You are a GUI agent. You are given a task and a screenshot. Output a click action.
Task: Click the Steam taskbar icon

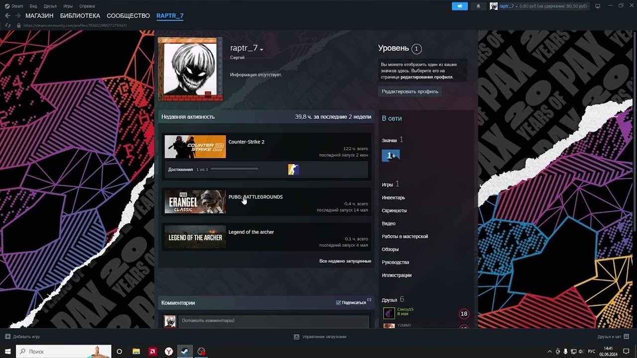click(185, 352)
